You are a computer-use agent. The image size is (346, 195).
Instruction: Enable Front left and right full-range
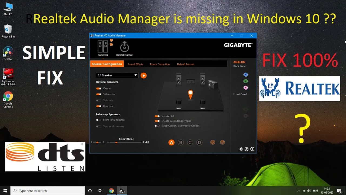coord(99,120)
